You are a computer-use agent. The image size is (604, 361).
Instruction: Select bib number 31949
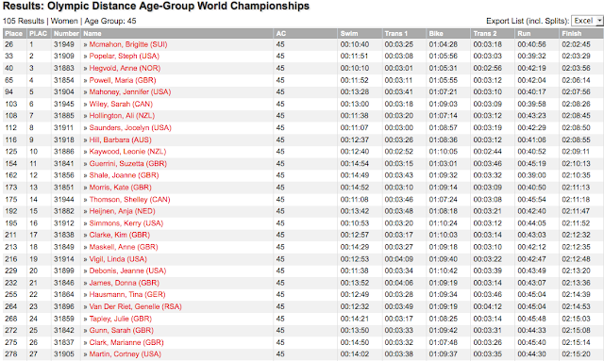[x=64, y=44]
